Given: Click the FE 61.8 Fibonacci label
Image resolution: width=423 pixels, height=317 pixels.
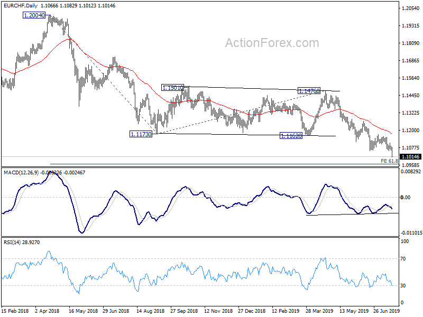Looking at the screenshot, I should (x=389, y=161).
